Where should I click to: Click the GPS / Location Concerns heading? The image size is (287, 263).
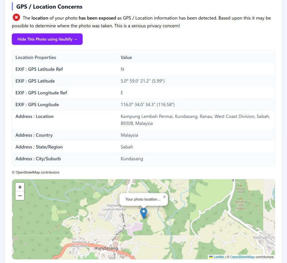(x=49, y=6)
